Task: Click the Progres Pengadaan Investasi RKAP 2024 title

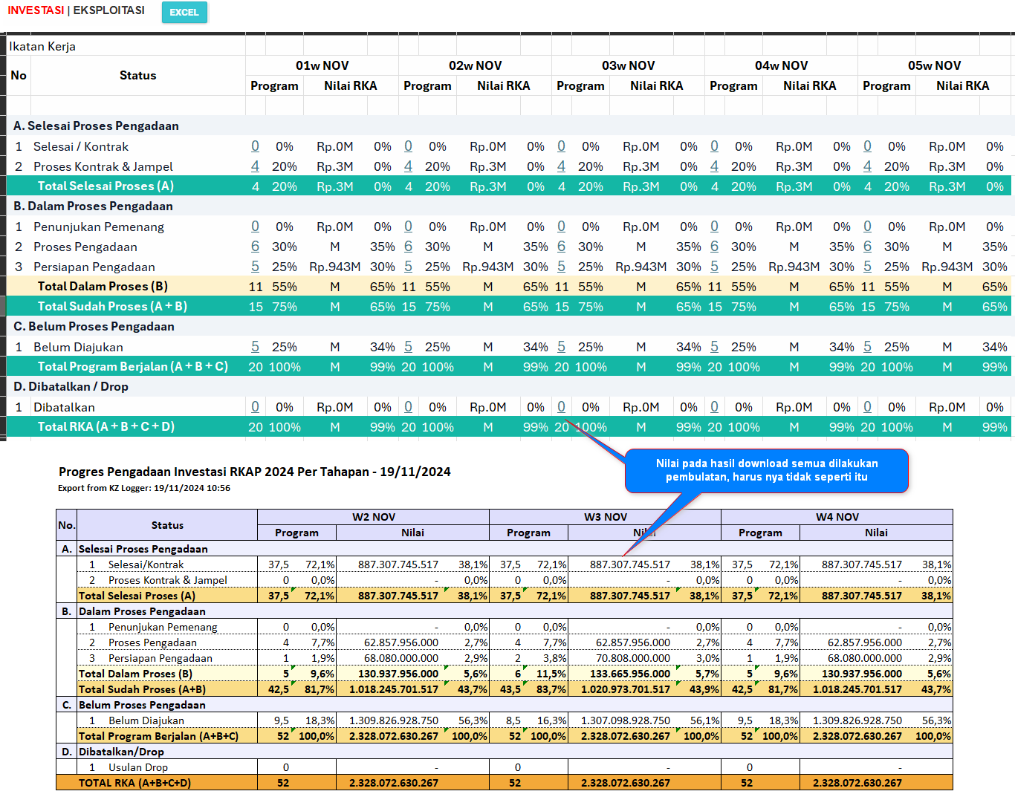Action: [x=254, y=472]
